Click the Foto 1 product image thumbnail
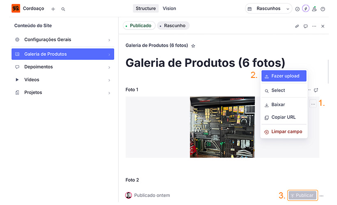 (222, 127)
